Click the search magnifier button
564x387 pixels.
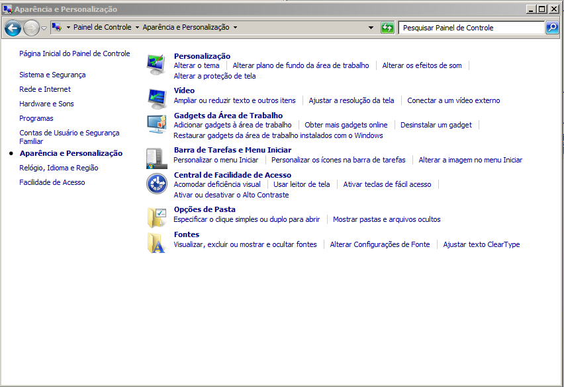tap(552, 28)
